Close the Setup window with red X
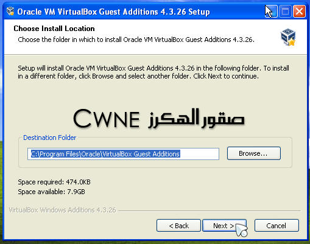The image size is (310, 244). [300, 12]
